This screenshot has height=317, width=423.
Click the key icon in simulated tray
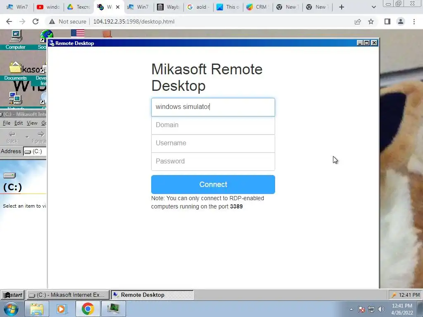pos(394,295)
